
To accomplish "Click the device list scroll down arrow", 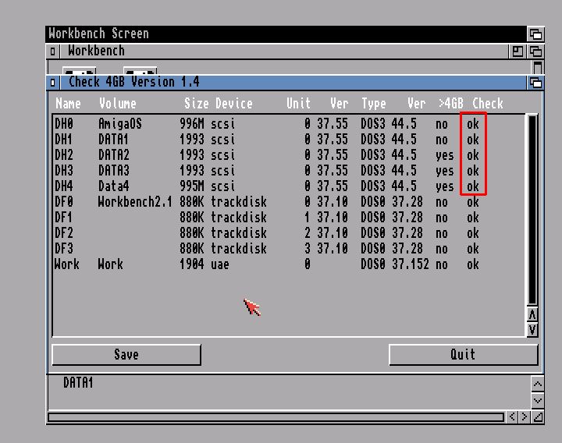I will click(x=532, y=330).
